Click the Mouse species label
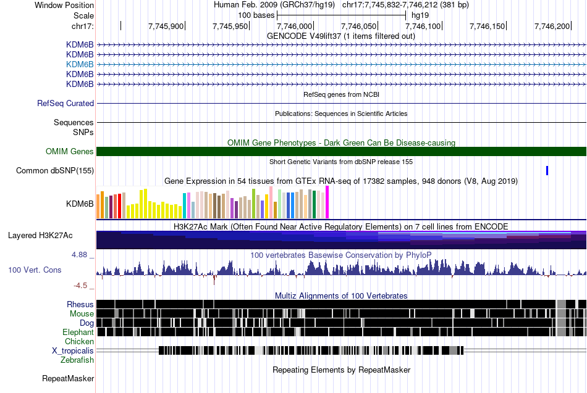The height and width of the screenshot is (393, 587). coord(82,314)
